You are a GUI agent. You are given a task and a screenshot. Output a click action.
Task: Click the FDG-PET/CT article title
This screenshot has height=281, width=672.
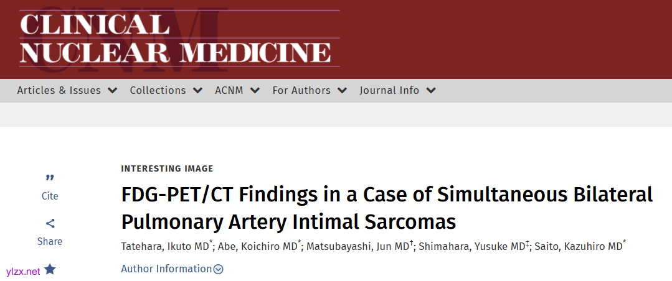[386, 208]
